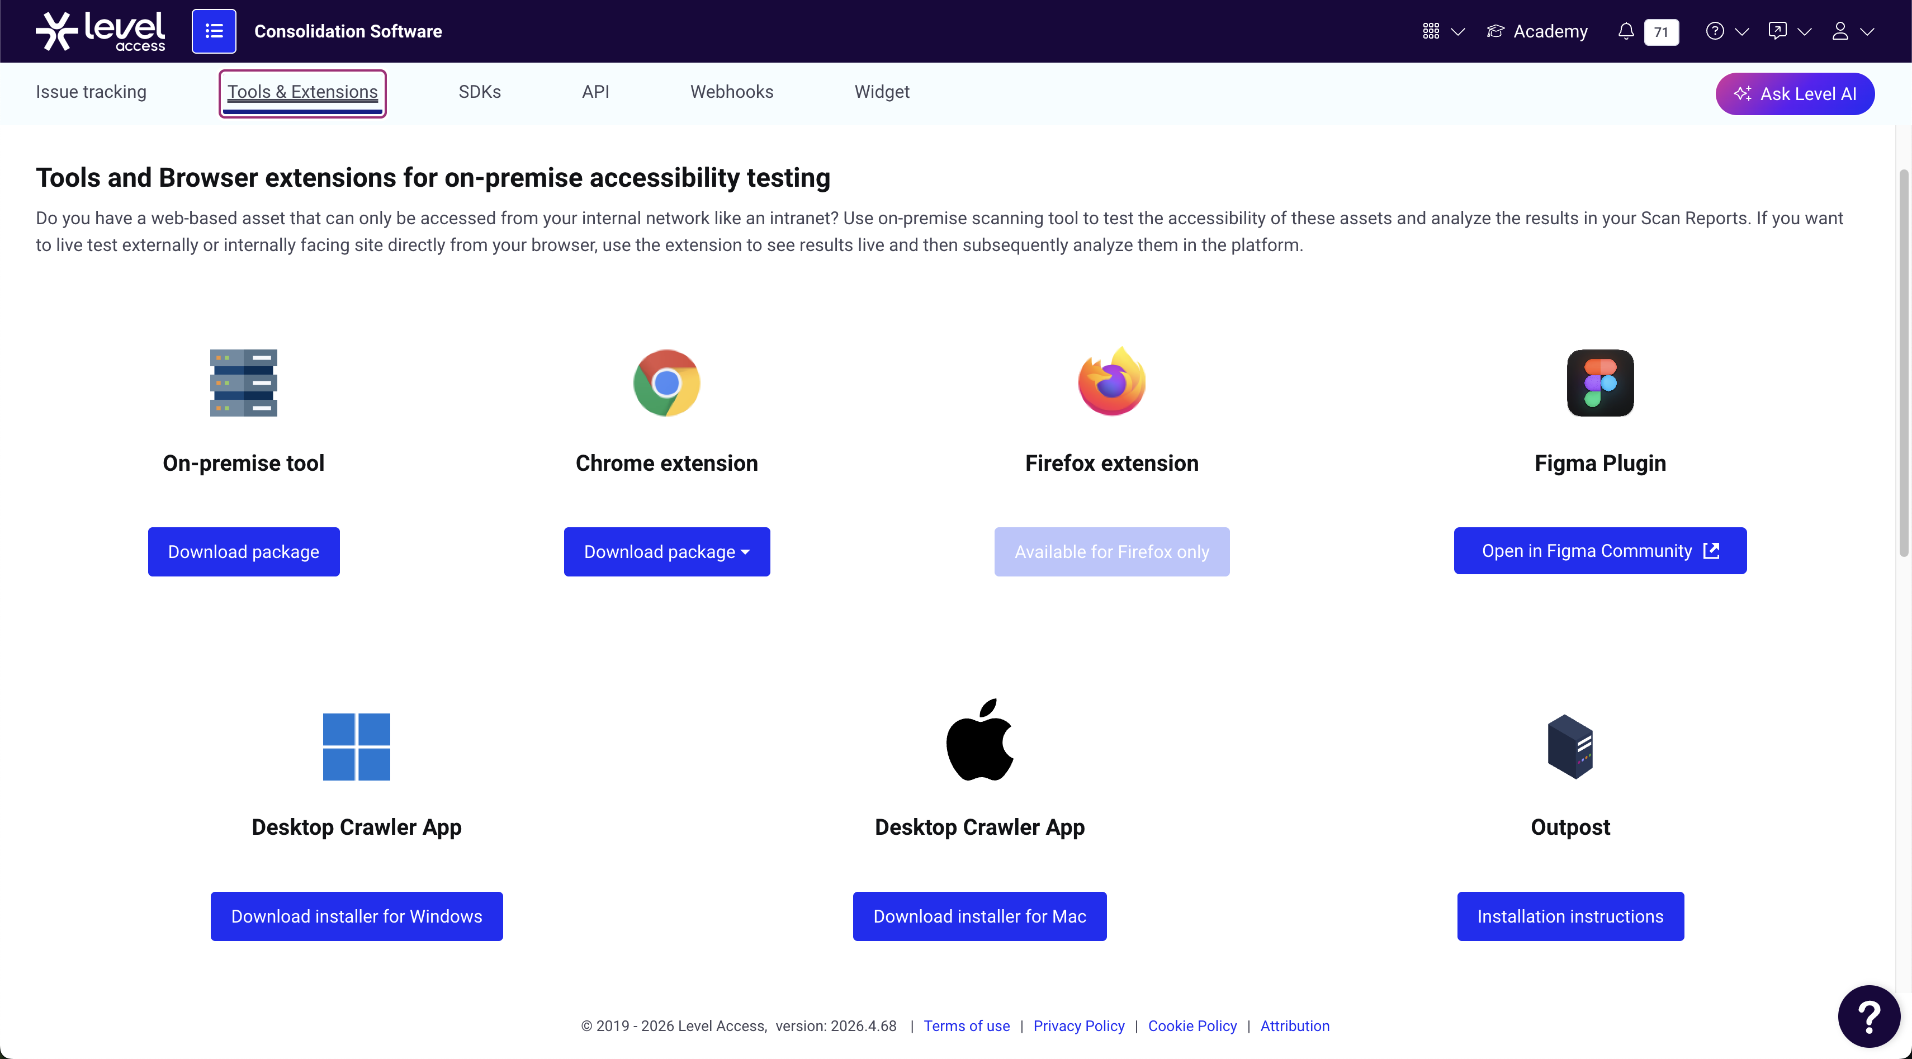Switch to the SDKs tab
1912x1059 pixels.
(480, 92)
